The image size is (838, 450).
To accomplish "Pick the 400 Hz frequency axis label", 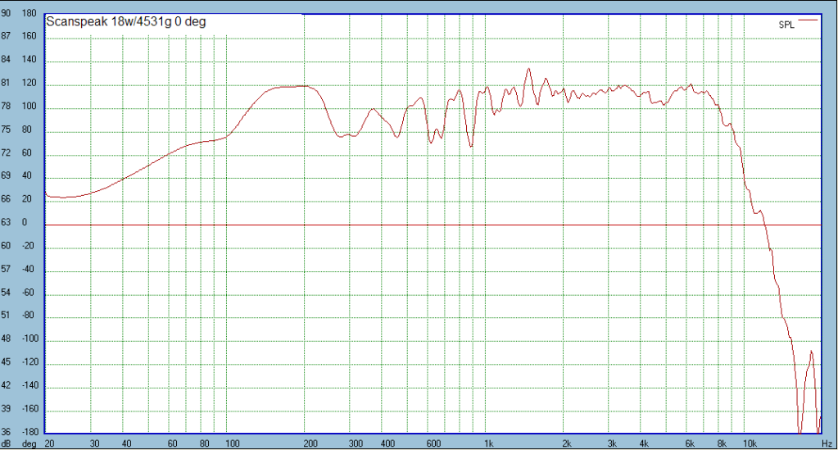I will pos(388,443).
